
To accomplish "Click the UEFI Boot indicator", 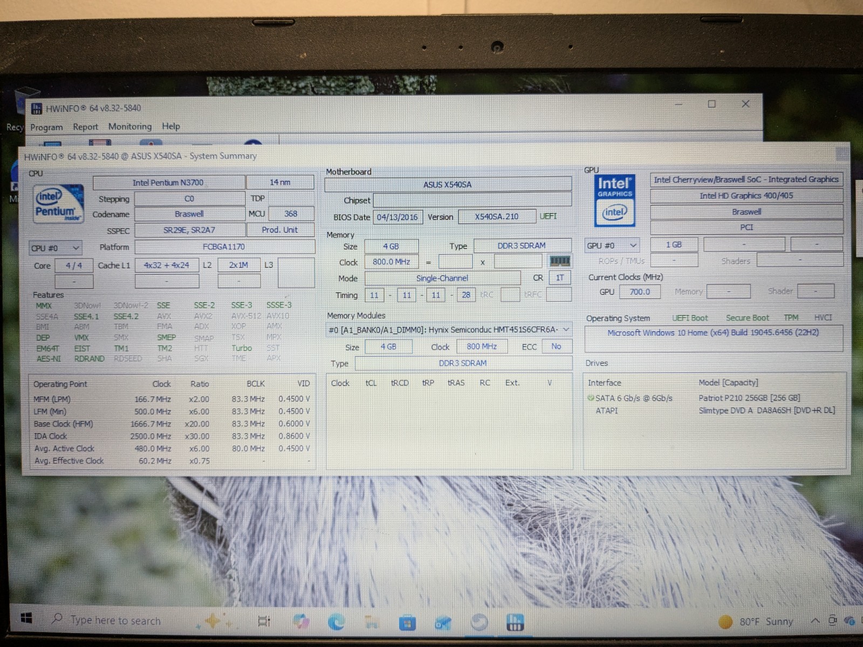I will click(690, 318).
